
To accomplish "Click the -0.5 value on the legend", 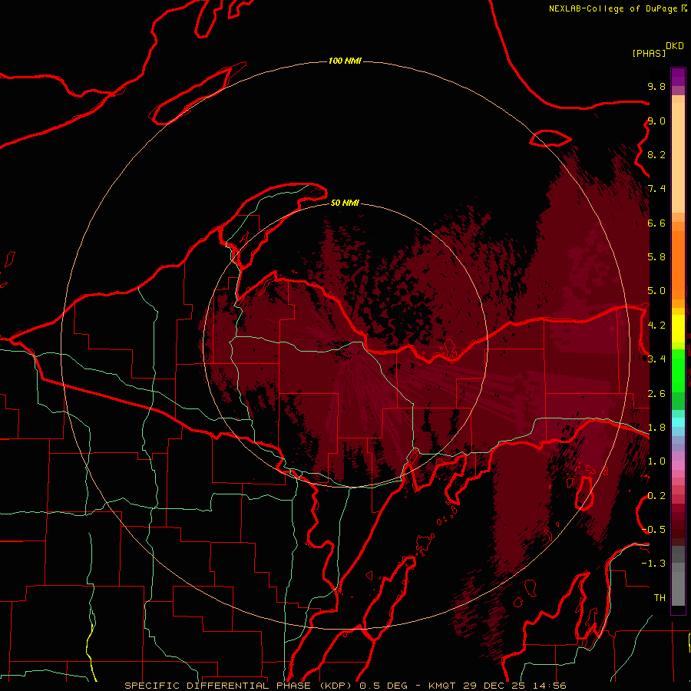I will 653,529.
